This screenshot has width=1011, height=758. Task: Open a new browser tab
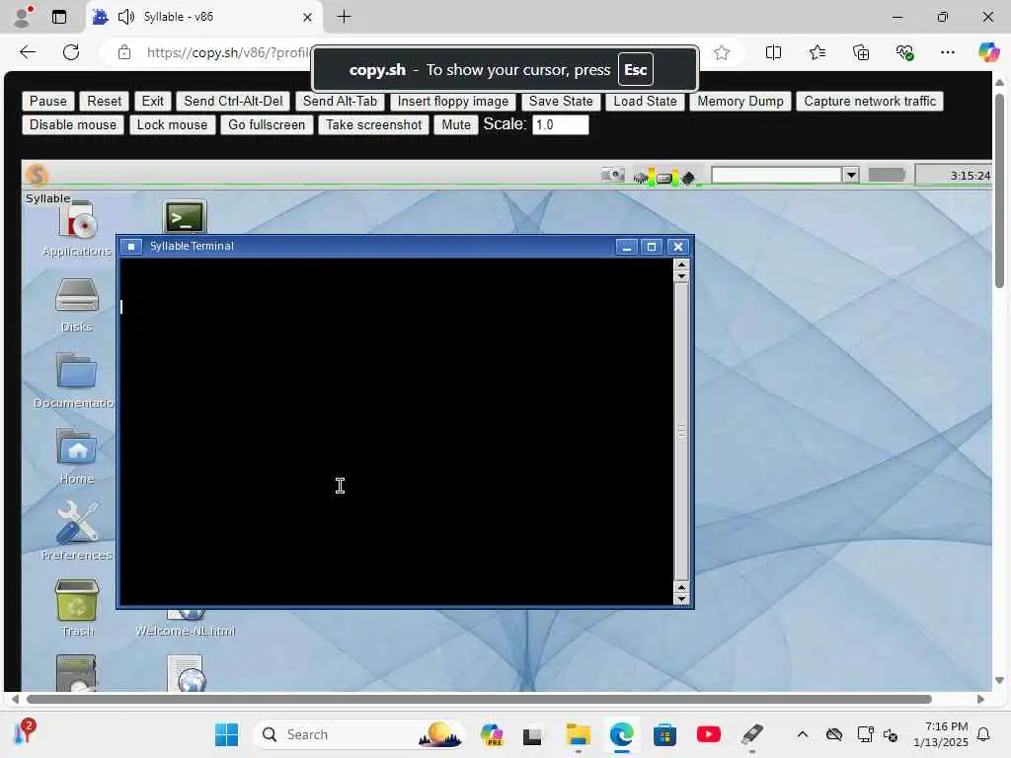click(x=345, y=17)
